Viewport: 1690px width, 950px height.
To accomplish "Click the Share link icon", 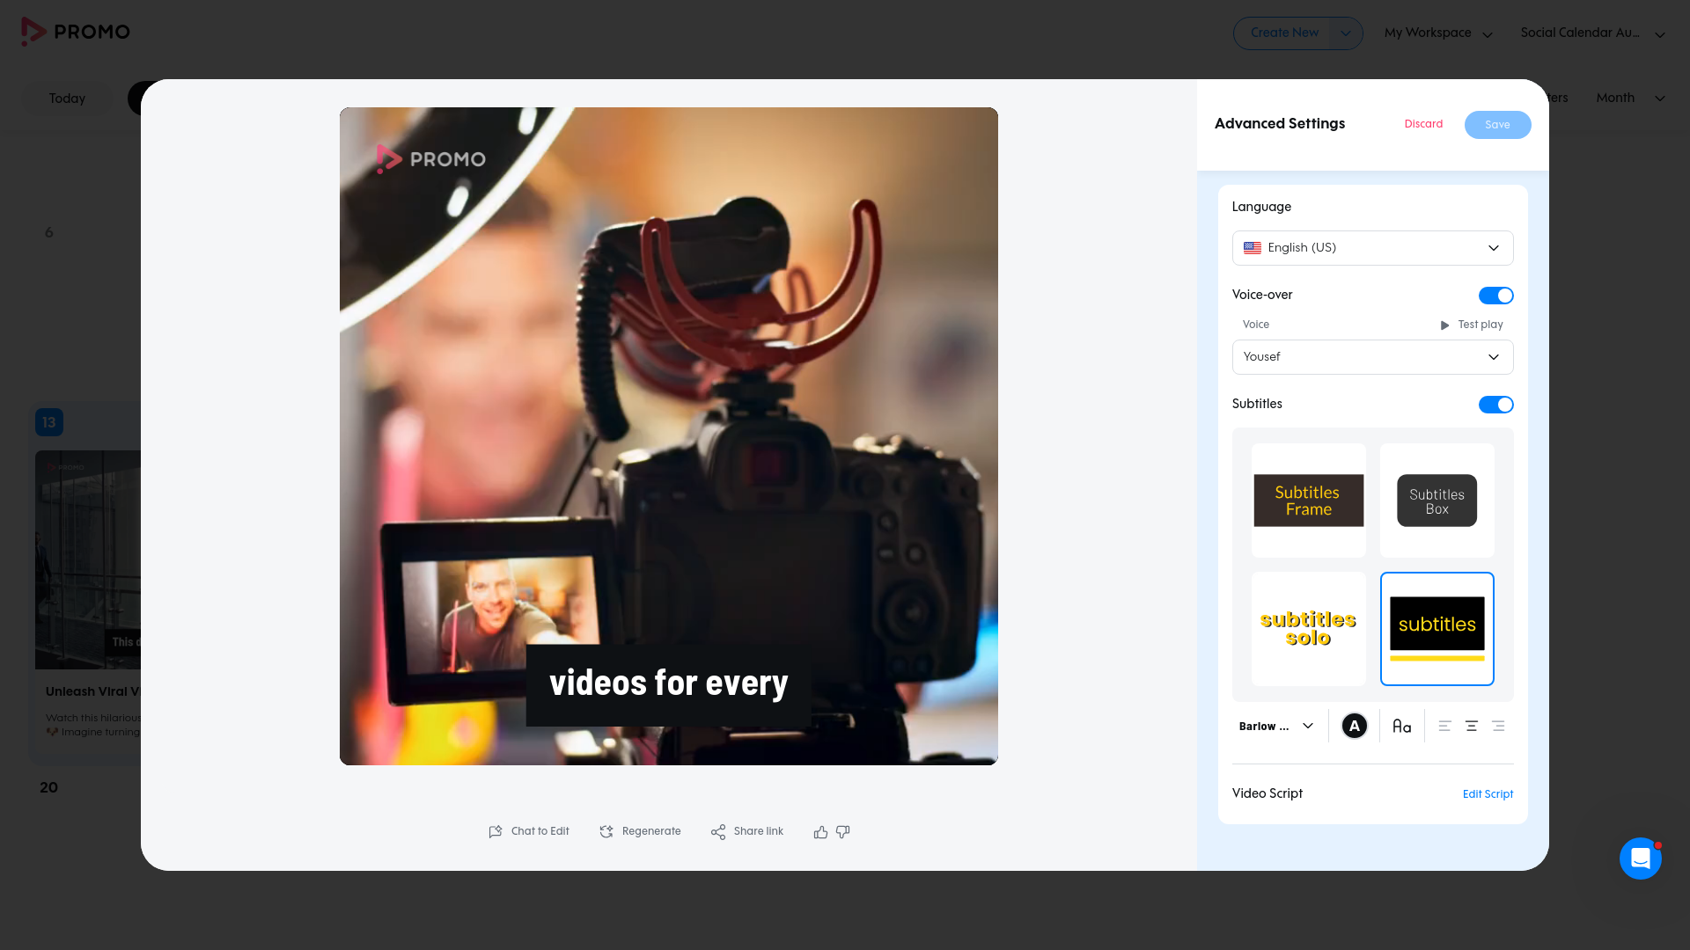I will (x=718, y=832).
